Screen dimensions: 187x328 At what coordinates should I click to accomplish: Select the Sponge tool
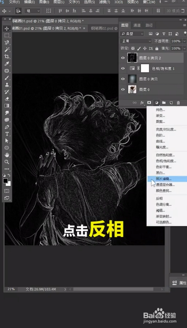(7, 120)
